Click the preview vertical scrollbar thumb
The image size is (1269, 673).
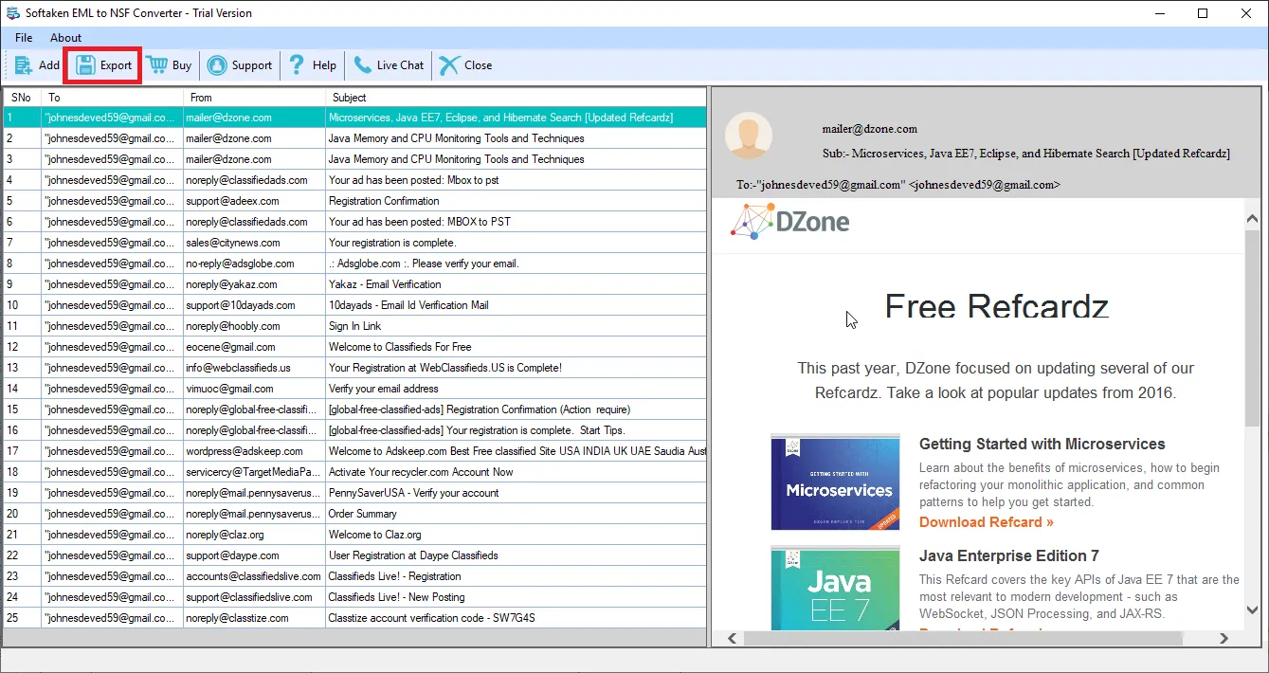click(x=1252, y=326)
